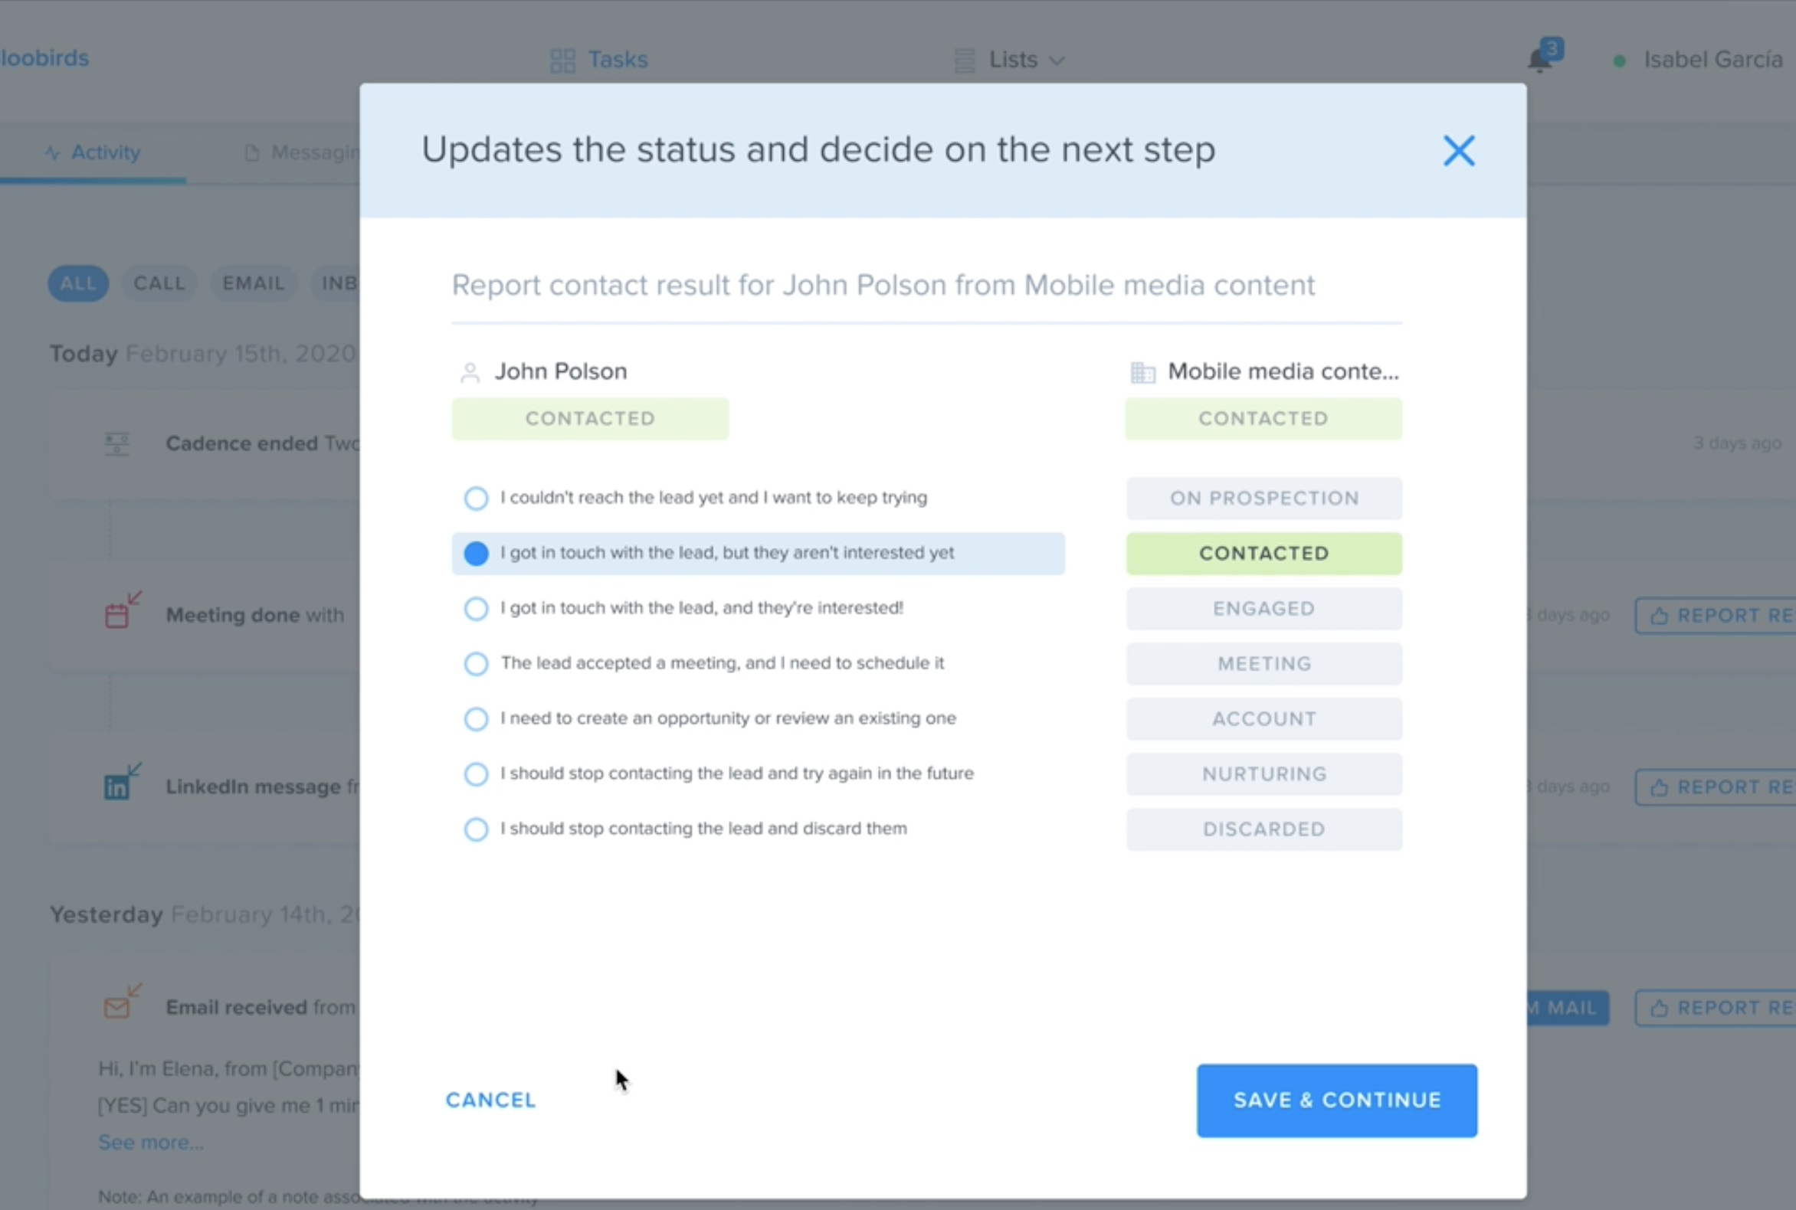This screenshot has width=1796, height=1210.
Task: Click the Email received envelope icon
Action: (122, 1002)
